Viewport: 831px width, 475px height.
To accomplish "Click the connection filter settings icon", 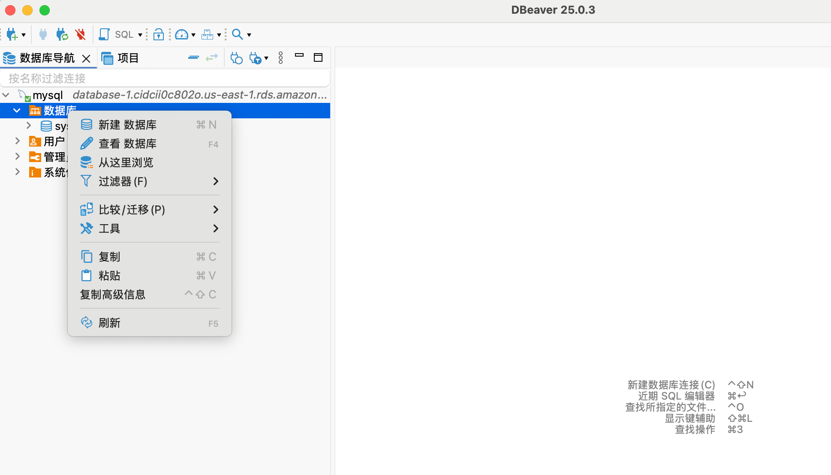I will pyautogui.click(x=256, y=58).
